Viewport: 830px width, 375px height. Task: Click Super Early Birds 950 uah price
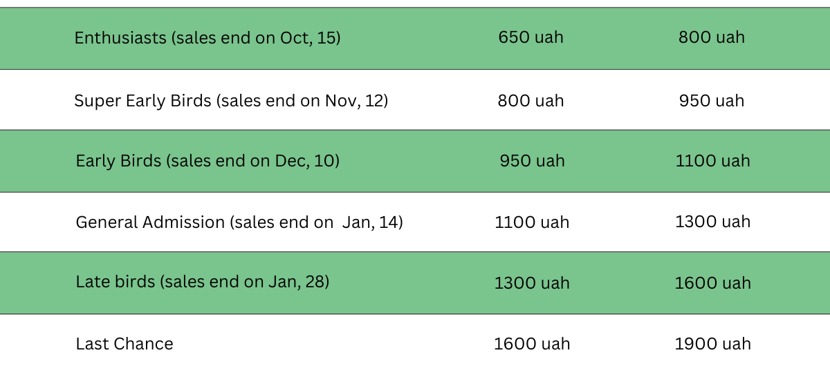coord(712,101)
